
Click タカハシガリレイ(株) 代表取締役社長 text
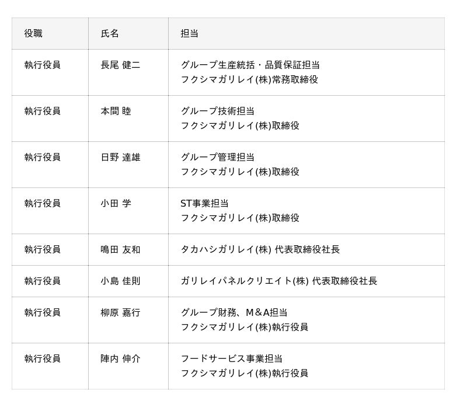point(260,250)
